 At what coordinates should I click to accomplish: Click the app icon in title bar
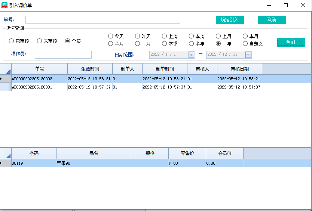pyautogui.click(x=4, y=5)
